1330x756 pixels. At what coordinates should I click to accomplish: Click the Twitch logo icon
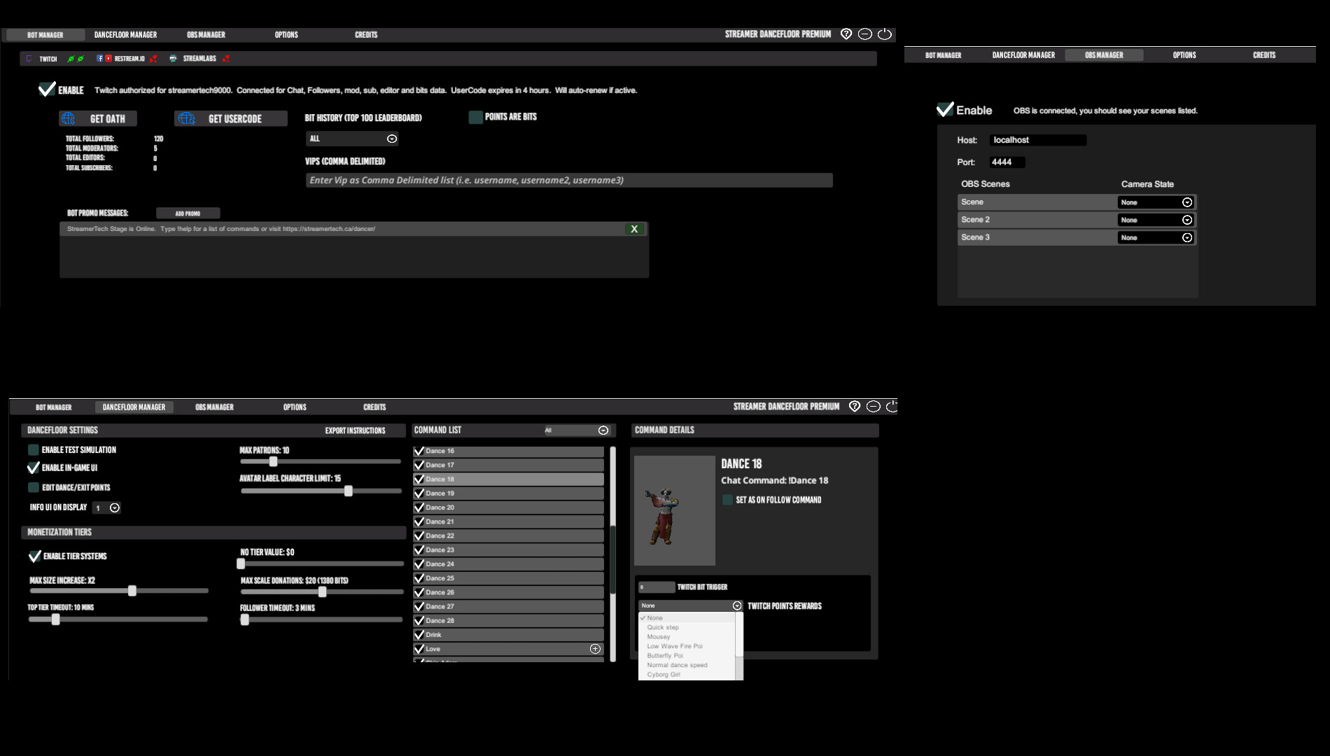click(29, 59)
